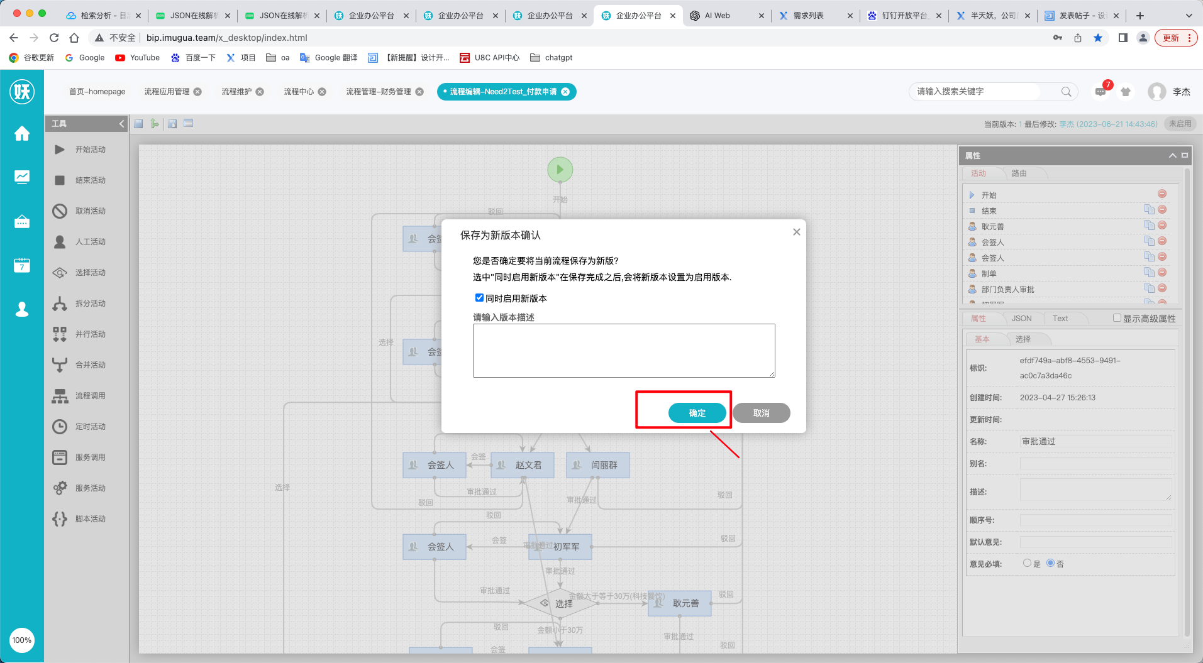This screenshot has height=663, width=1203.
Task: Click the 100% zoom badge
Action: 22,640
